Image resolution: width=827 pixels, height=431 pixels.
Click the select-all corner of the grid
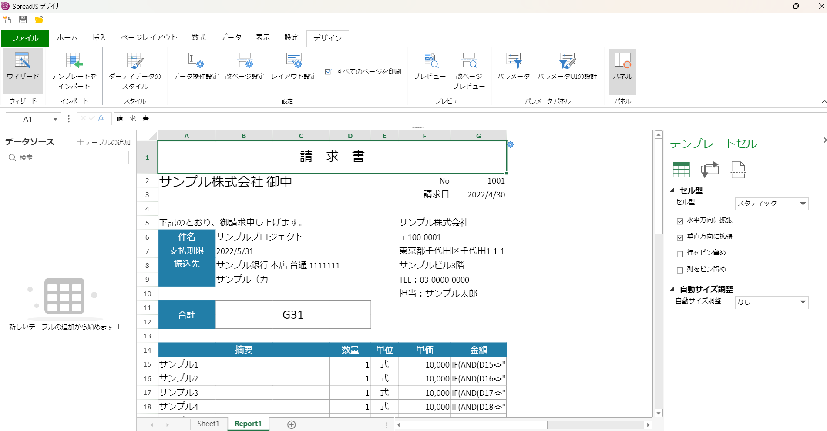(x=148, y=136)
